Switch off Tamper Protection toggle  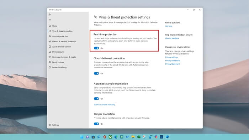click(x=96, y=124)
